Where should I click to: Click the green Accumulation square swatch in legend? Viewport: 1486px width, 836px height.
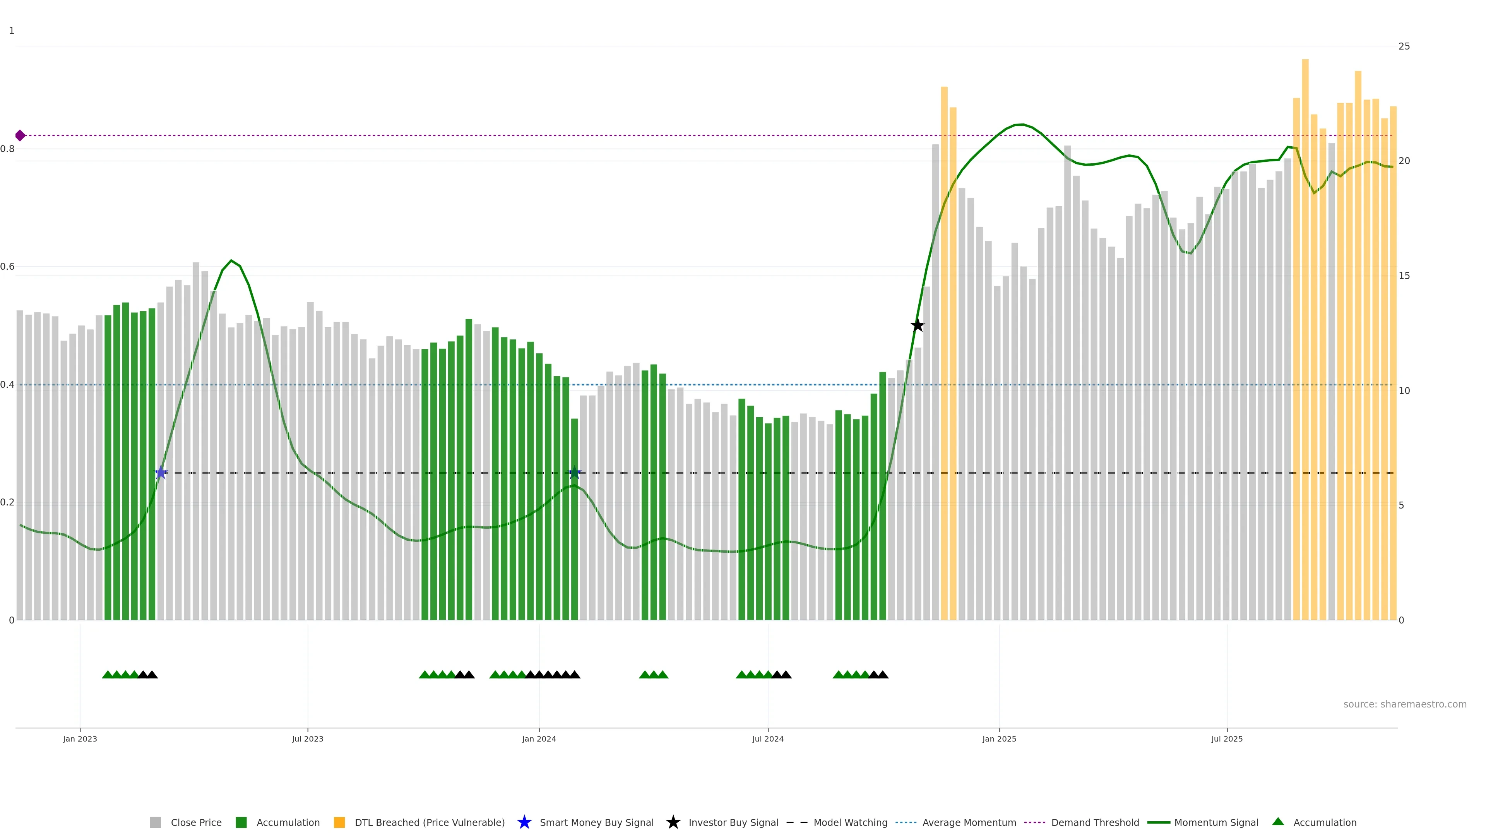[x=241, y=822]
